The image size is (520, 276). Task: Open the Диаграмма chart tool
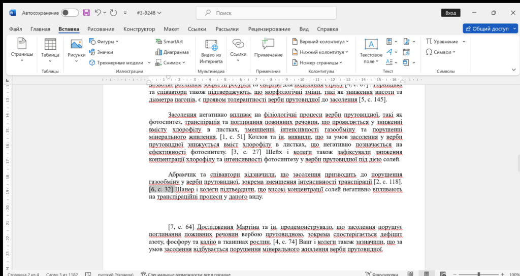tap(172, 52)
